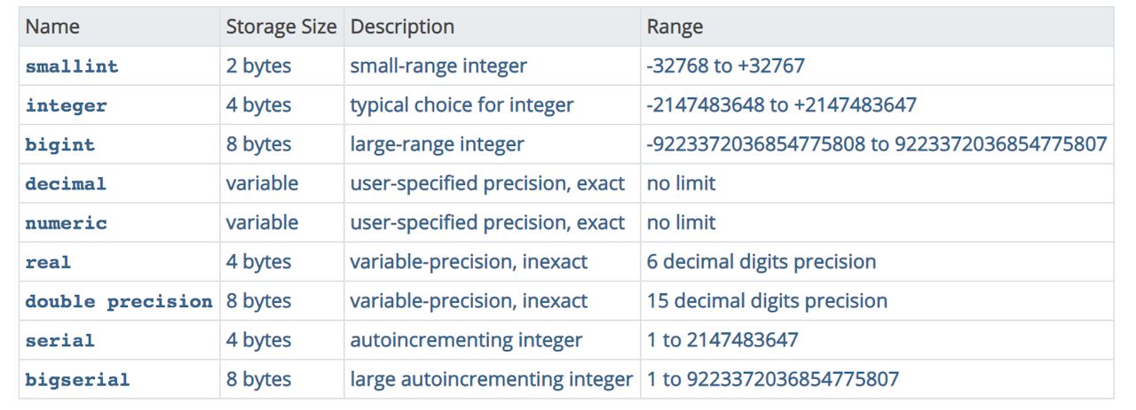
Task: Select the smallint type name
Action: 72,66
